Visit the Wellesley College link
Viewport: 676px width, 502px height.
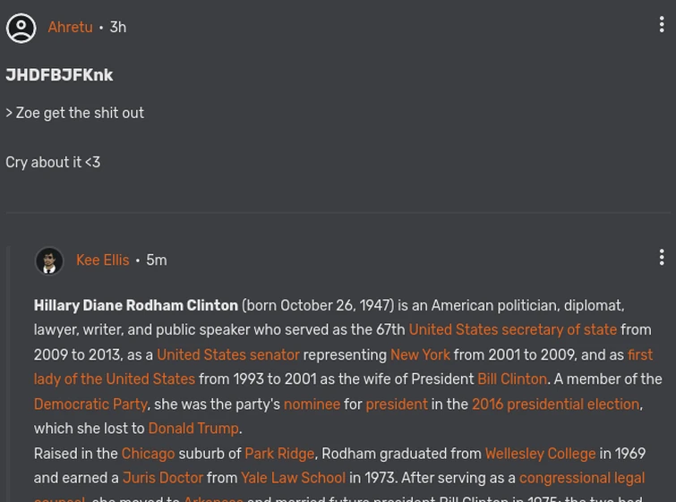pyautogui.click(x=540, y=454)
